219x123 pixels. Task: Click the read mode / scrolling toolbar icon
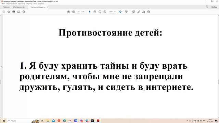(x=126, y=12)
